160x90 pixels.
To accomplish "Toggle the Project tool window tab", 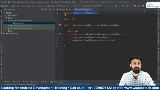I will 1,13.
